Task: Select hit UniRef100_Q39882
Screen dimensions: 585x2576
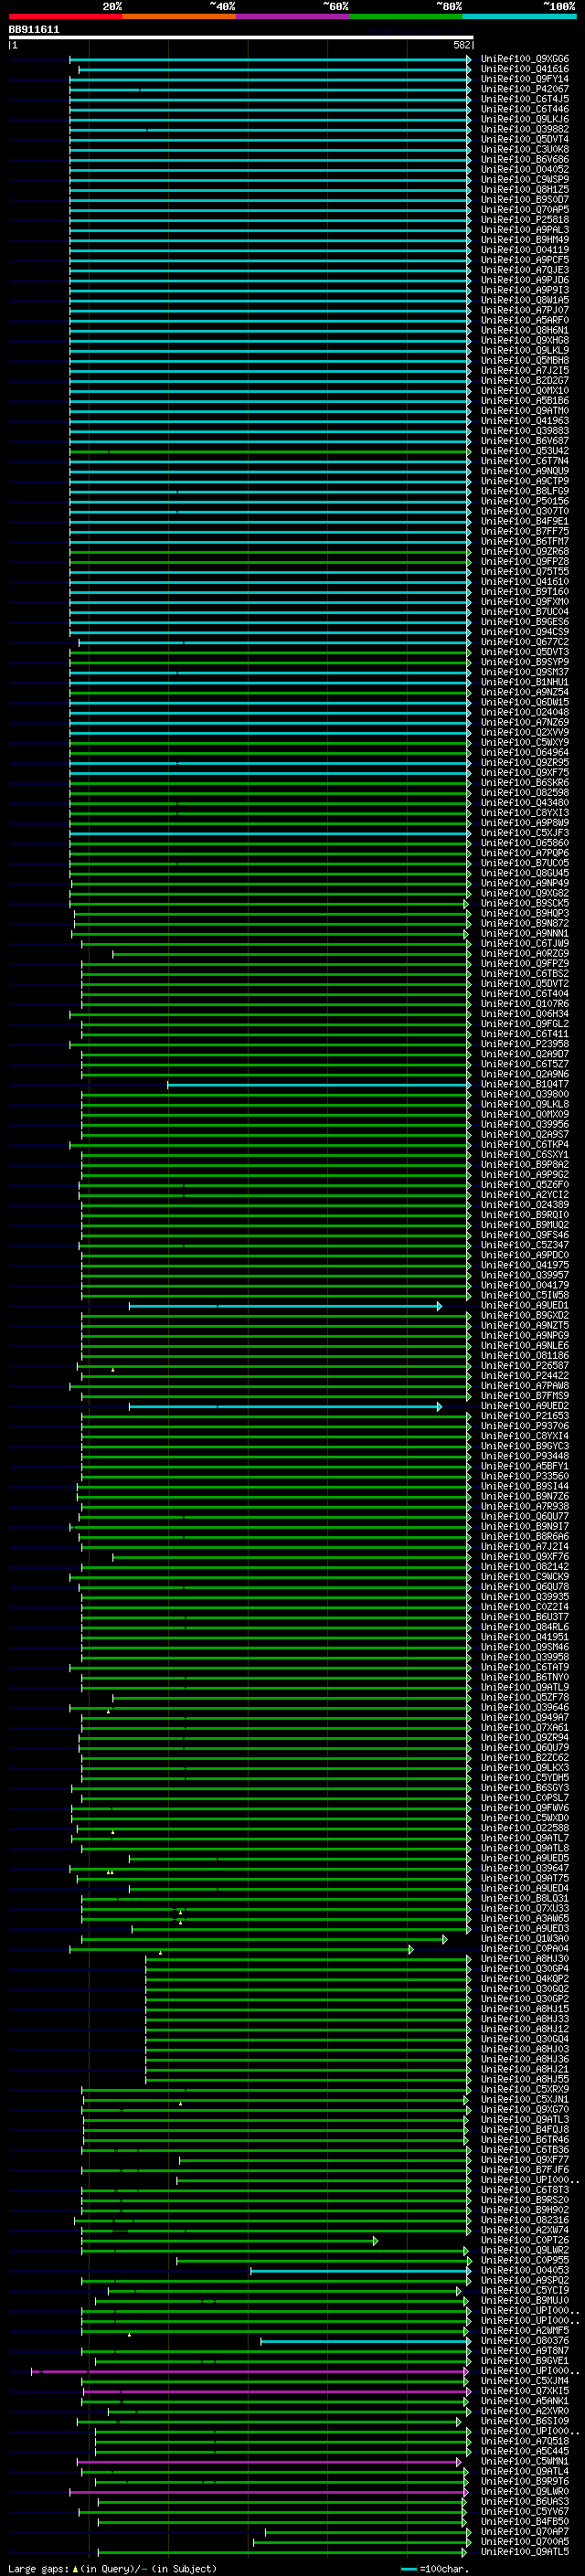Action: [524, 129]
